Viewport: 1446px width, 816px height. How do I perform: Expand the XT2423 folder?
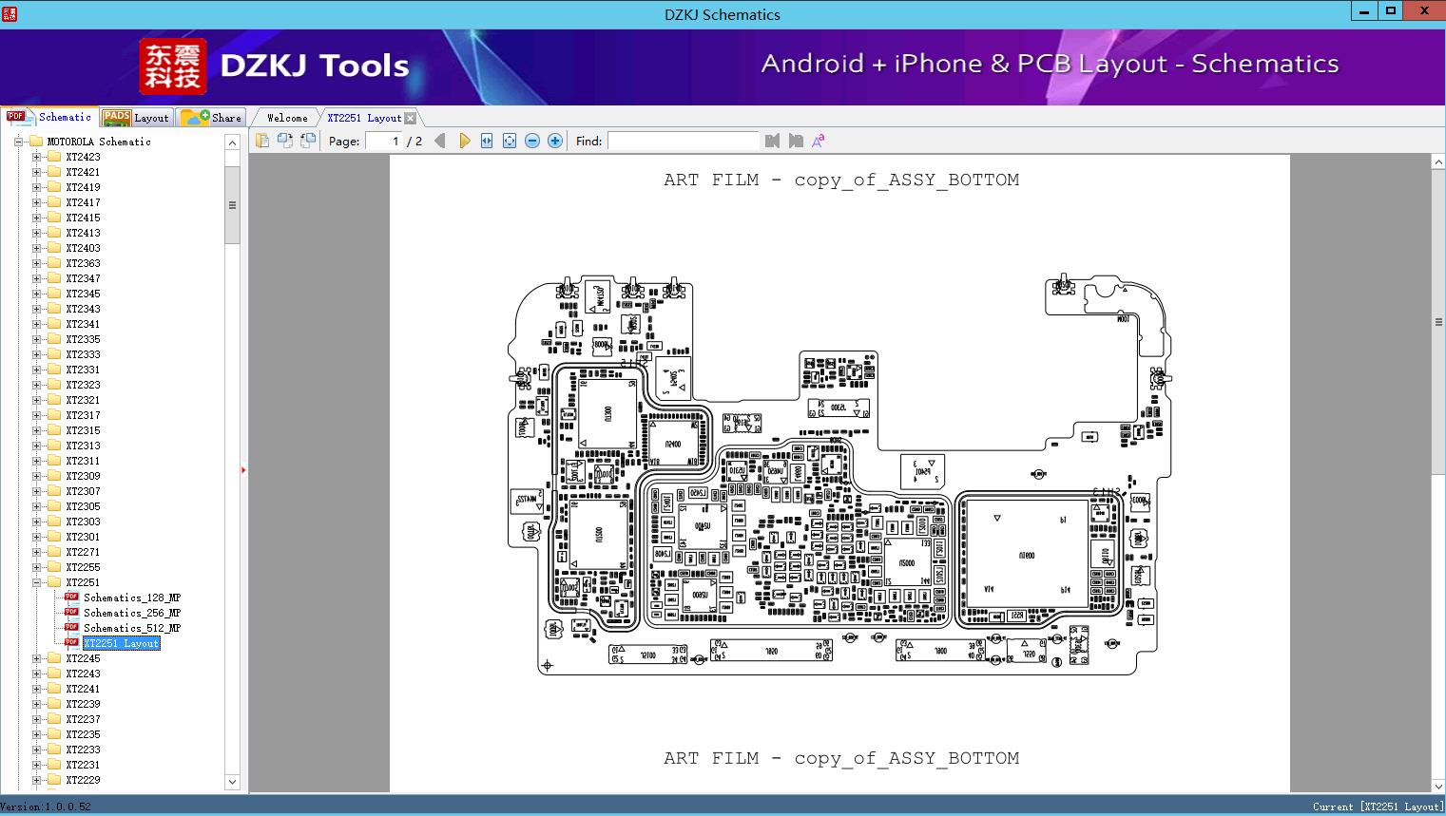point(37,157)
